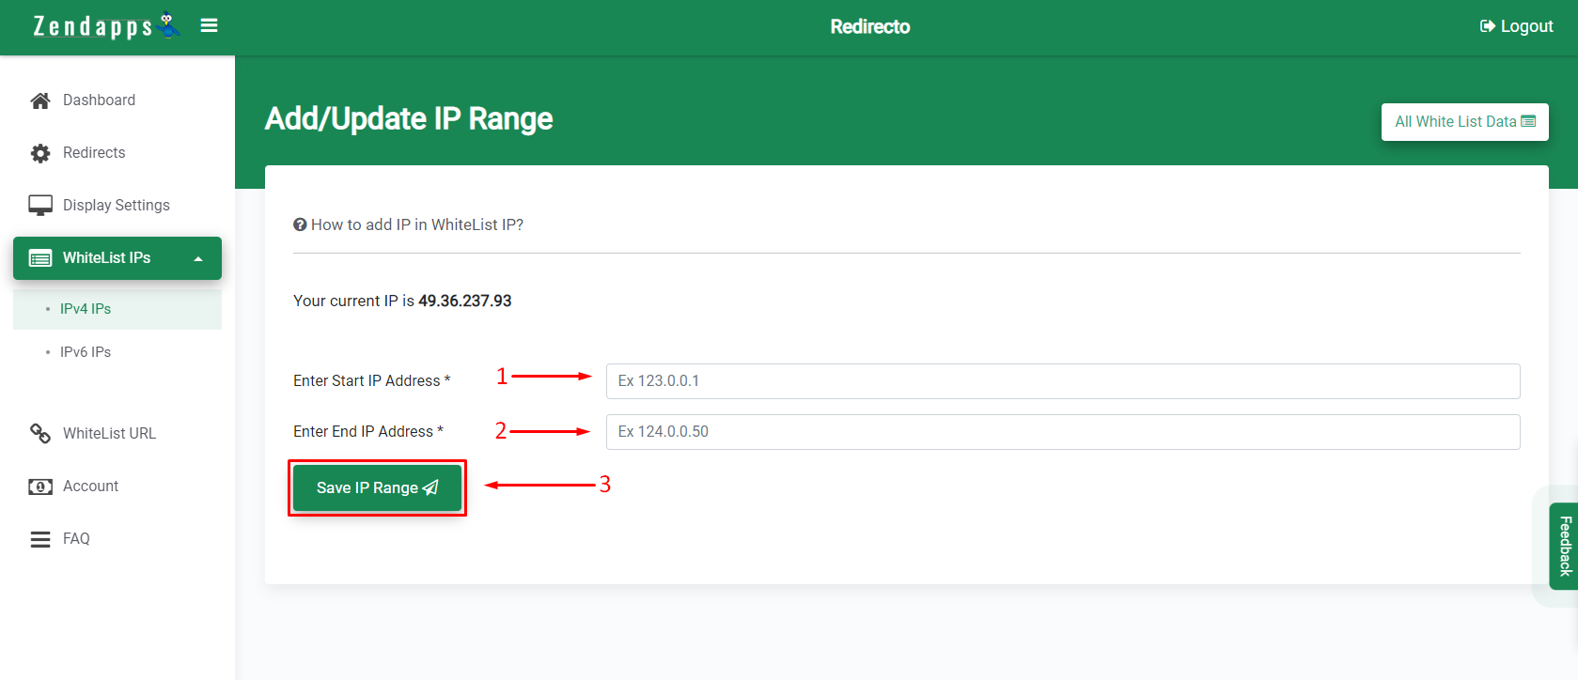Click the Redirects gear icon
Image resolution: width=1578 pixels, height=680 pixels.
coord(40,153)
